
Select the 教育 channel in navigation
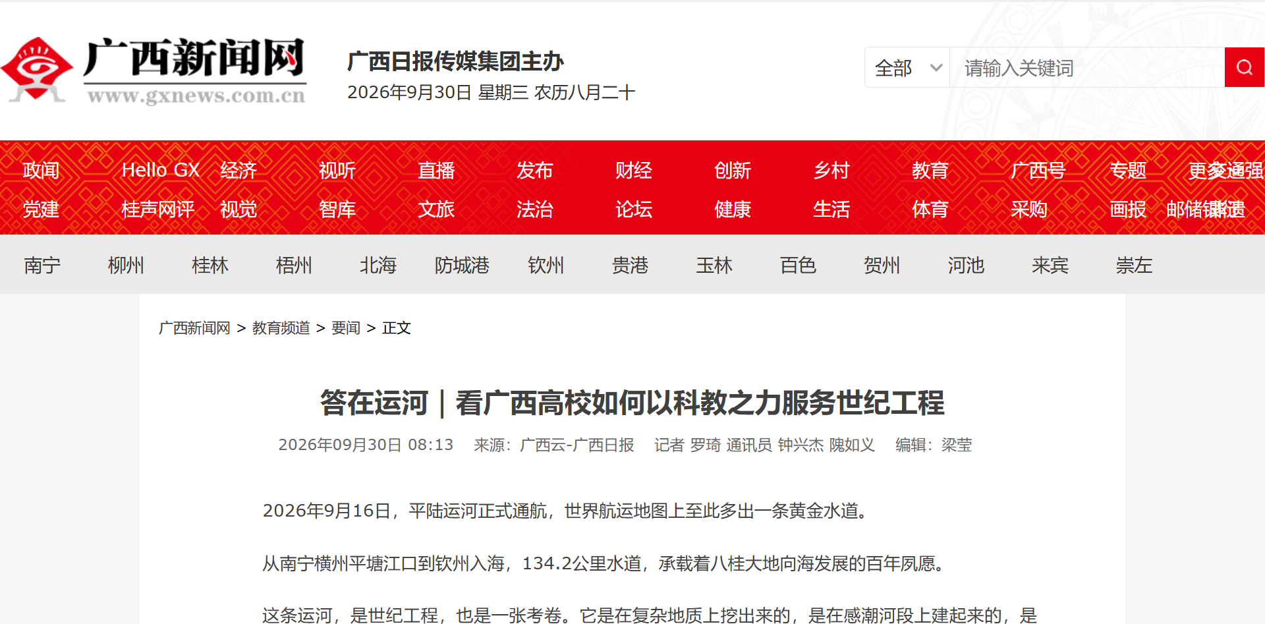click(930, 170)
